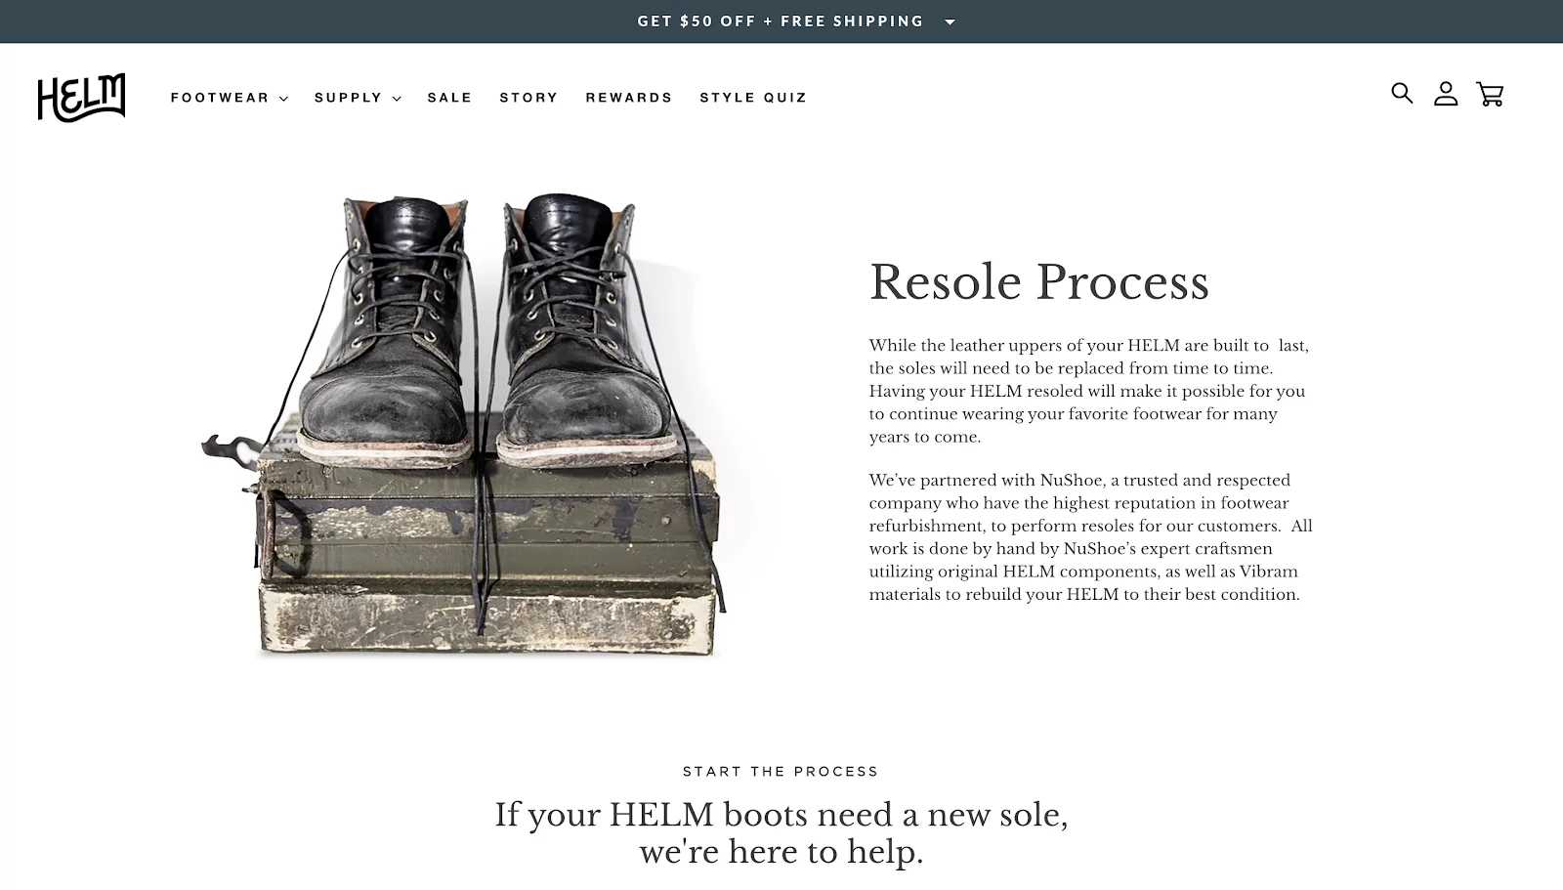Take the Style Quiz
Image resolution: width=1563 pixels, height=890 pixels.
tap(753, 98)
